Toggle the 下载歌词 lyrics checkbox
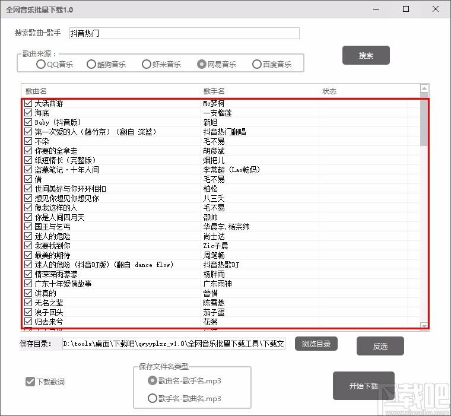 point(30,382)
